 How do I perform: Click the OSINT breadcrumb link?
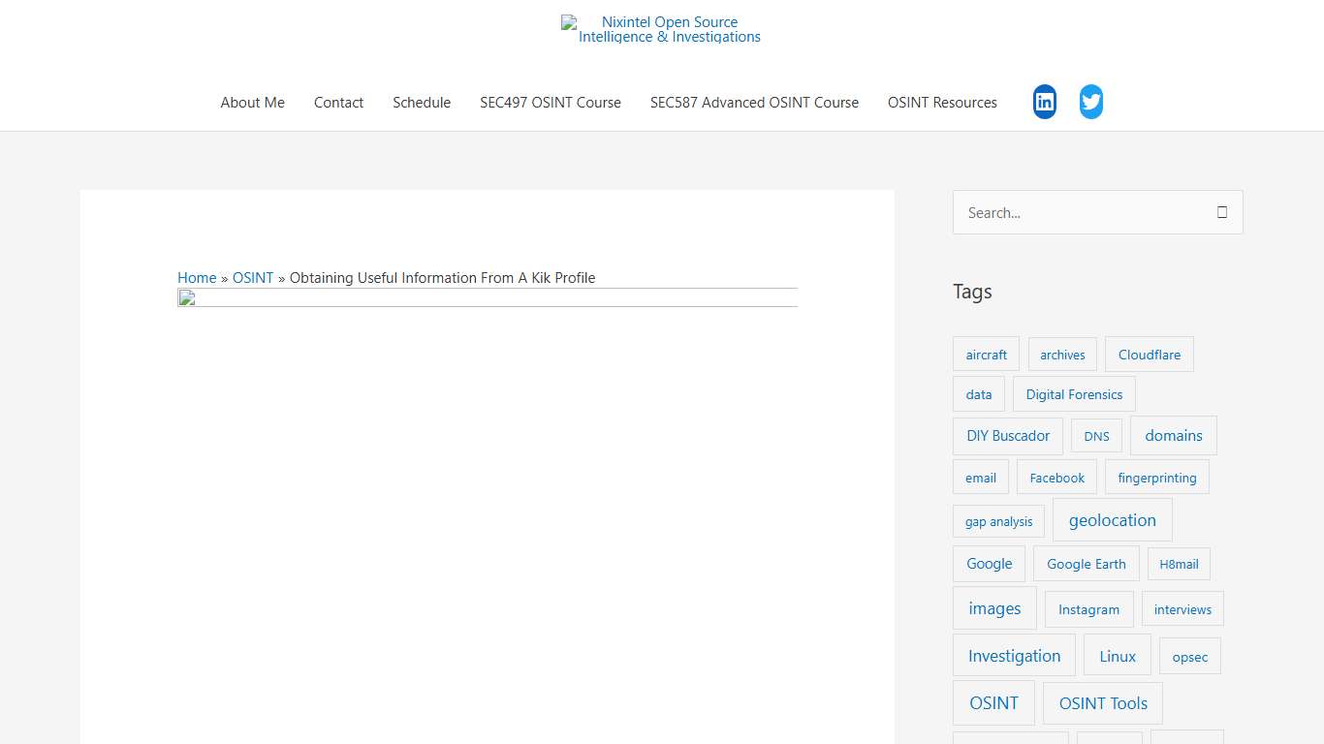click(253, 278)
